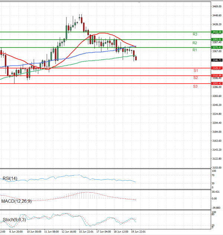Image resolution: width=223 pixels, height=235 pixels.
Task: Click the 6 Jun 20:00 time label
Action: tap(16, 232)
